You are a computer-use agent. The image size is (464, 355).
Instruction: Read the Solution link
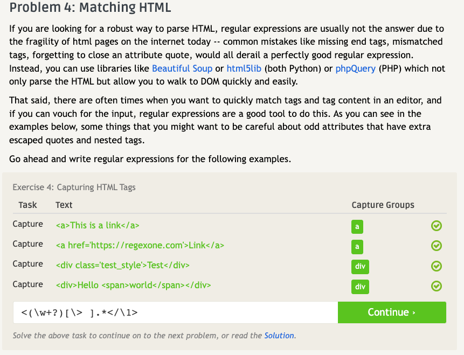[279, 336]
